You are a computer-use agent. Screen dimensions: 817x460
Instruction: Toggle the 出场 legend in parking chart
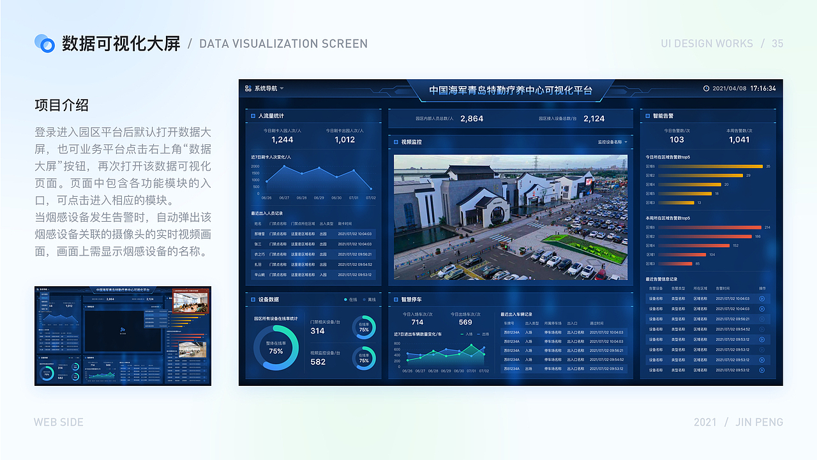point(484,334)
